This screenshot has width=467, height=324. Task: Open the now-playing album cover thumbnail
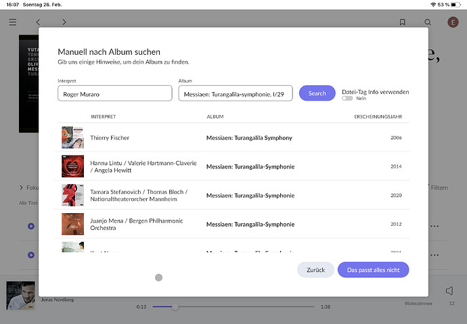(x=20, y=295)
